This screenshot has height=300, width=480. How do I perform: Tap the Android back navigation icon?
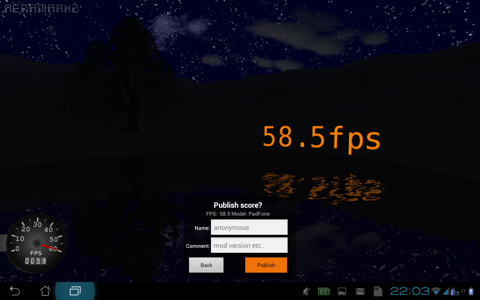click(x=15, y=291)
